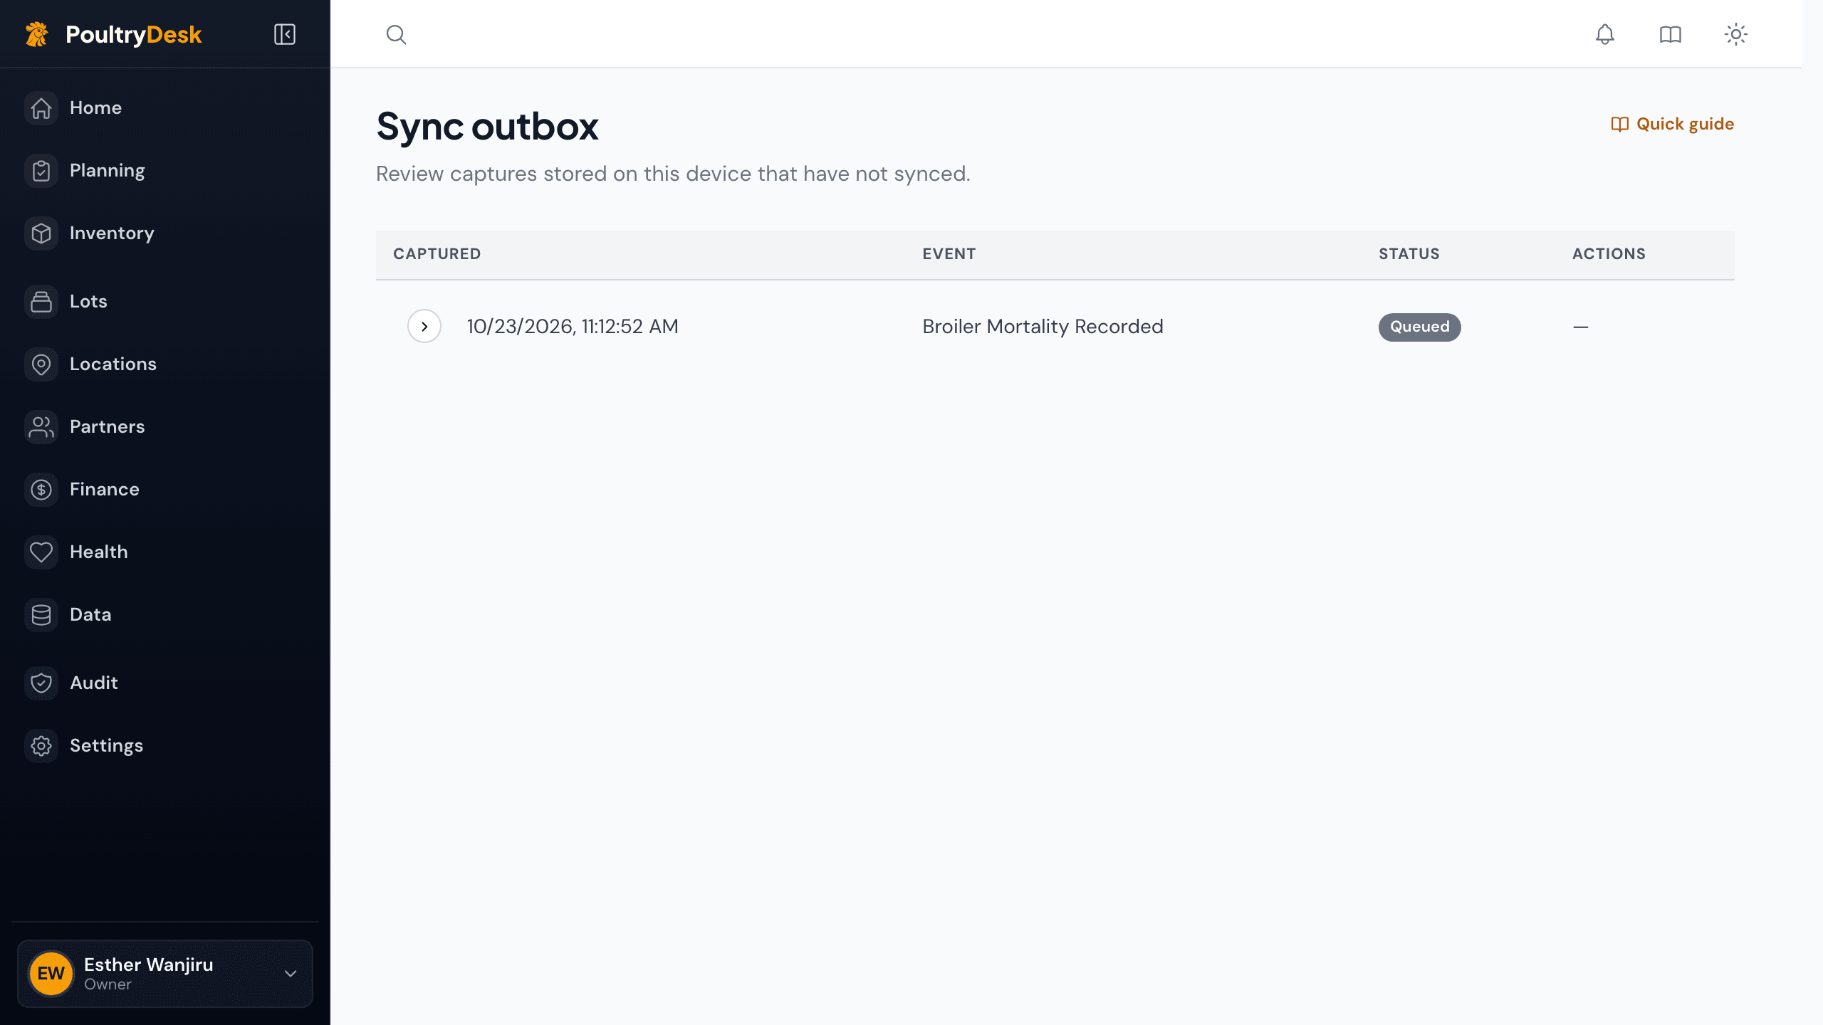The image size is (1823, 1025).
Task: Click the EW user avatar
Action: pyautogui.click(x=51, y=974)
